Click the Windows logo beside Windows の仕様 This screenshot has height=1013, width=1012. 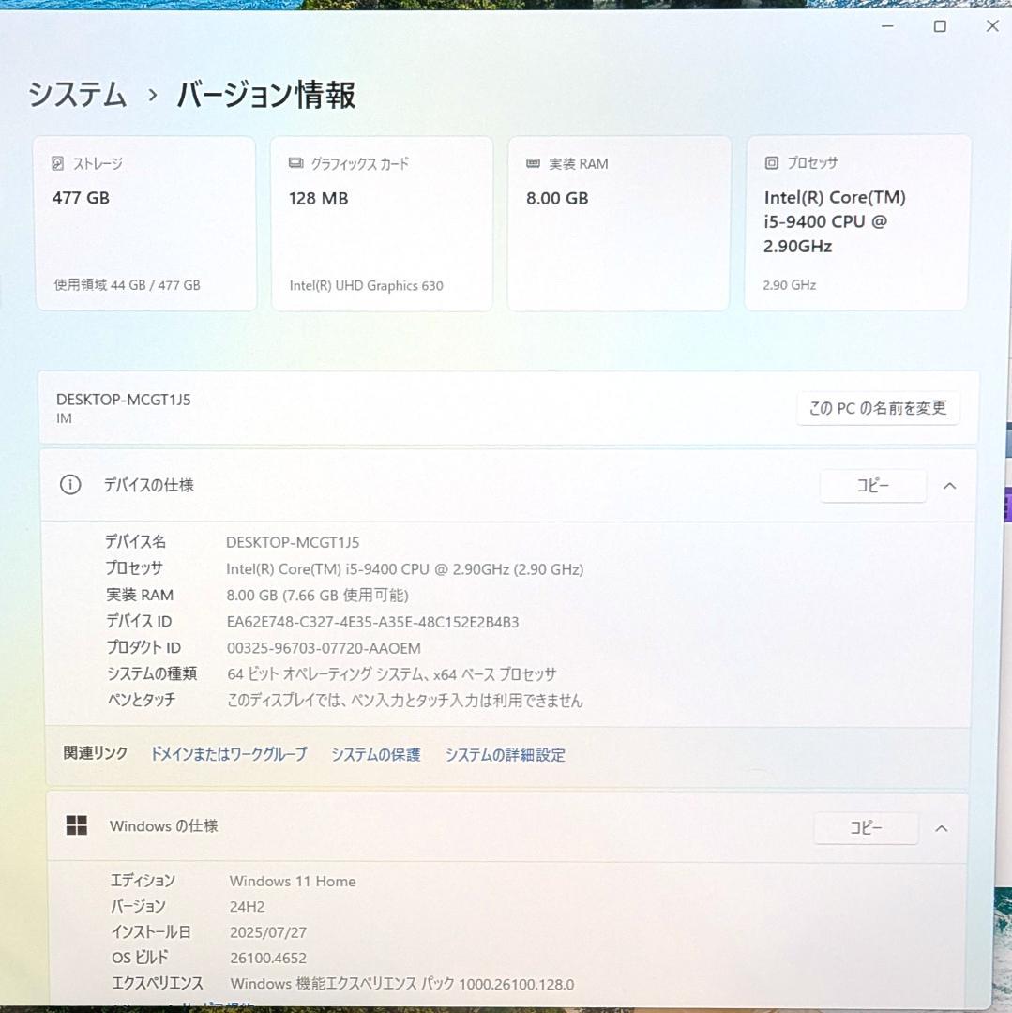pos(75,826)
